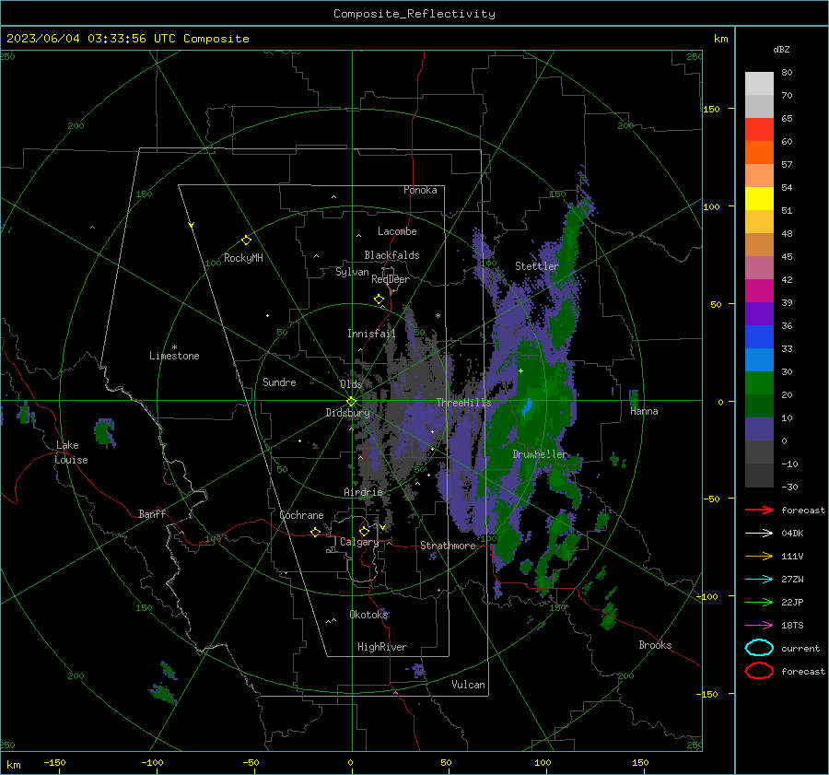Click the Hanna city label
The width and height of the screenshot is (829, 775).
click(x=644, y=411)
